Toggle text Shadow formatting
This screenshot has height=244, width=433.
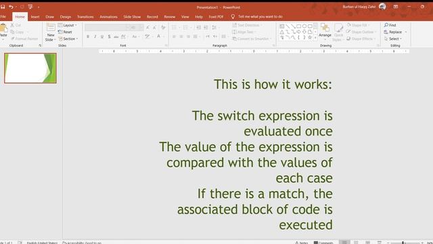point(110,37)
